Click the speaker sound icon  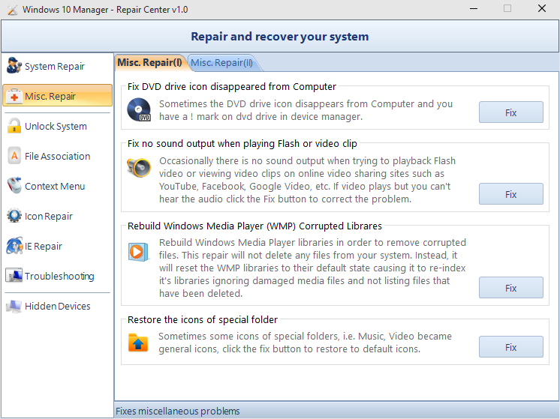coord(139,167)
